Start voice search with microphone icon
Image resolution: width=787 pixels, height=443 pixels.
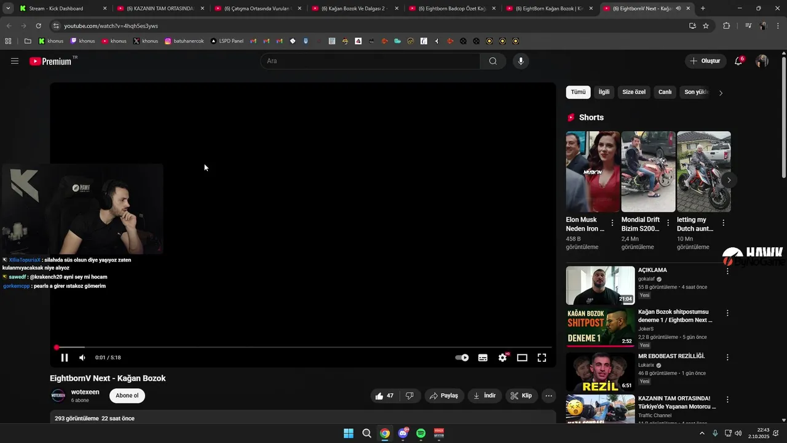click(521, 61)
